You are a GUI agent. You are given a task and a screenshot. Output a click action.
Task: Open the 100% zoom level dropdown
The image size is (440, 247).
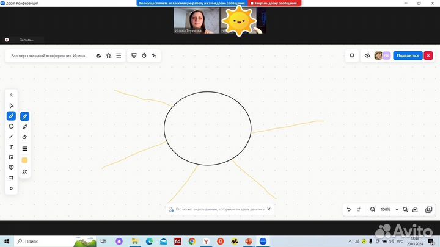click(388, 209)
